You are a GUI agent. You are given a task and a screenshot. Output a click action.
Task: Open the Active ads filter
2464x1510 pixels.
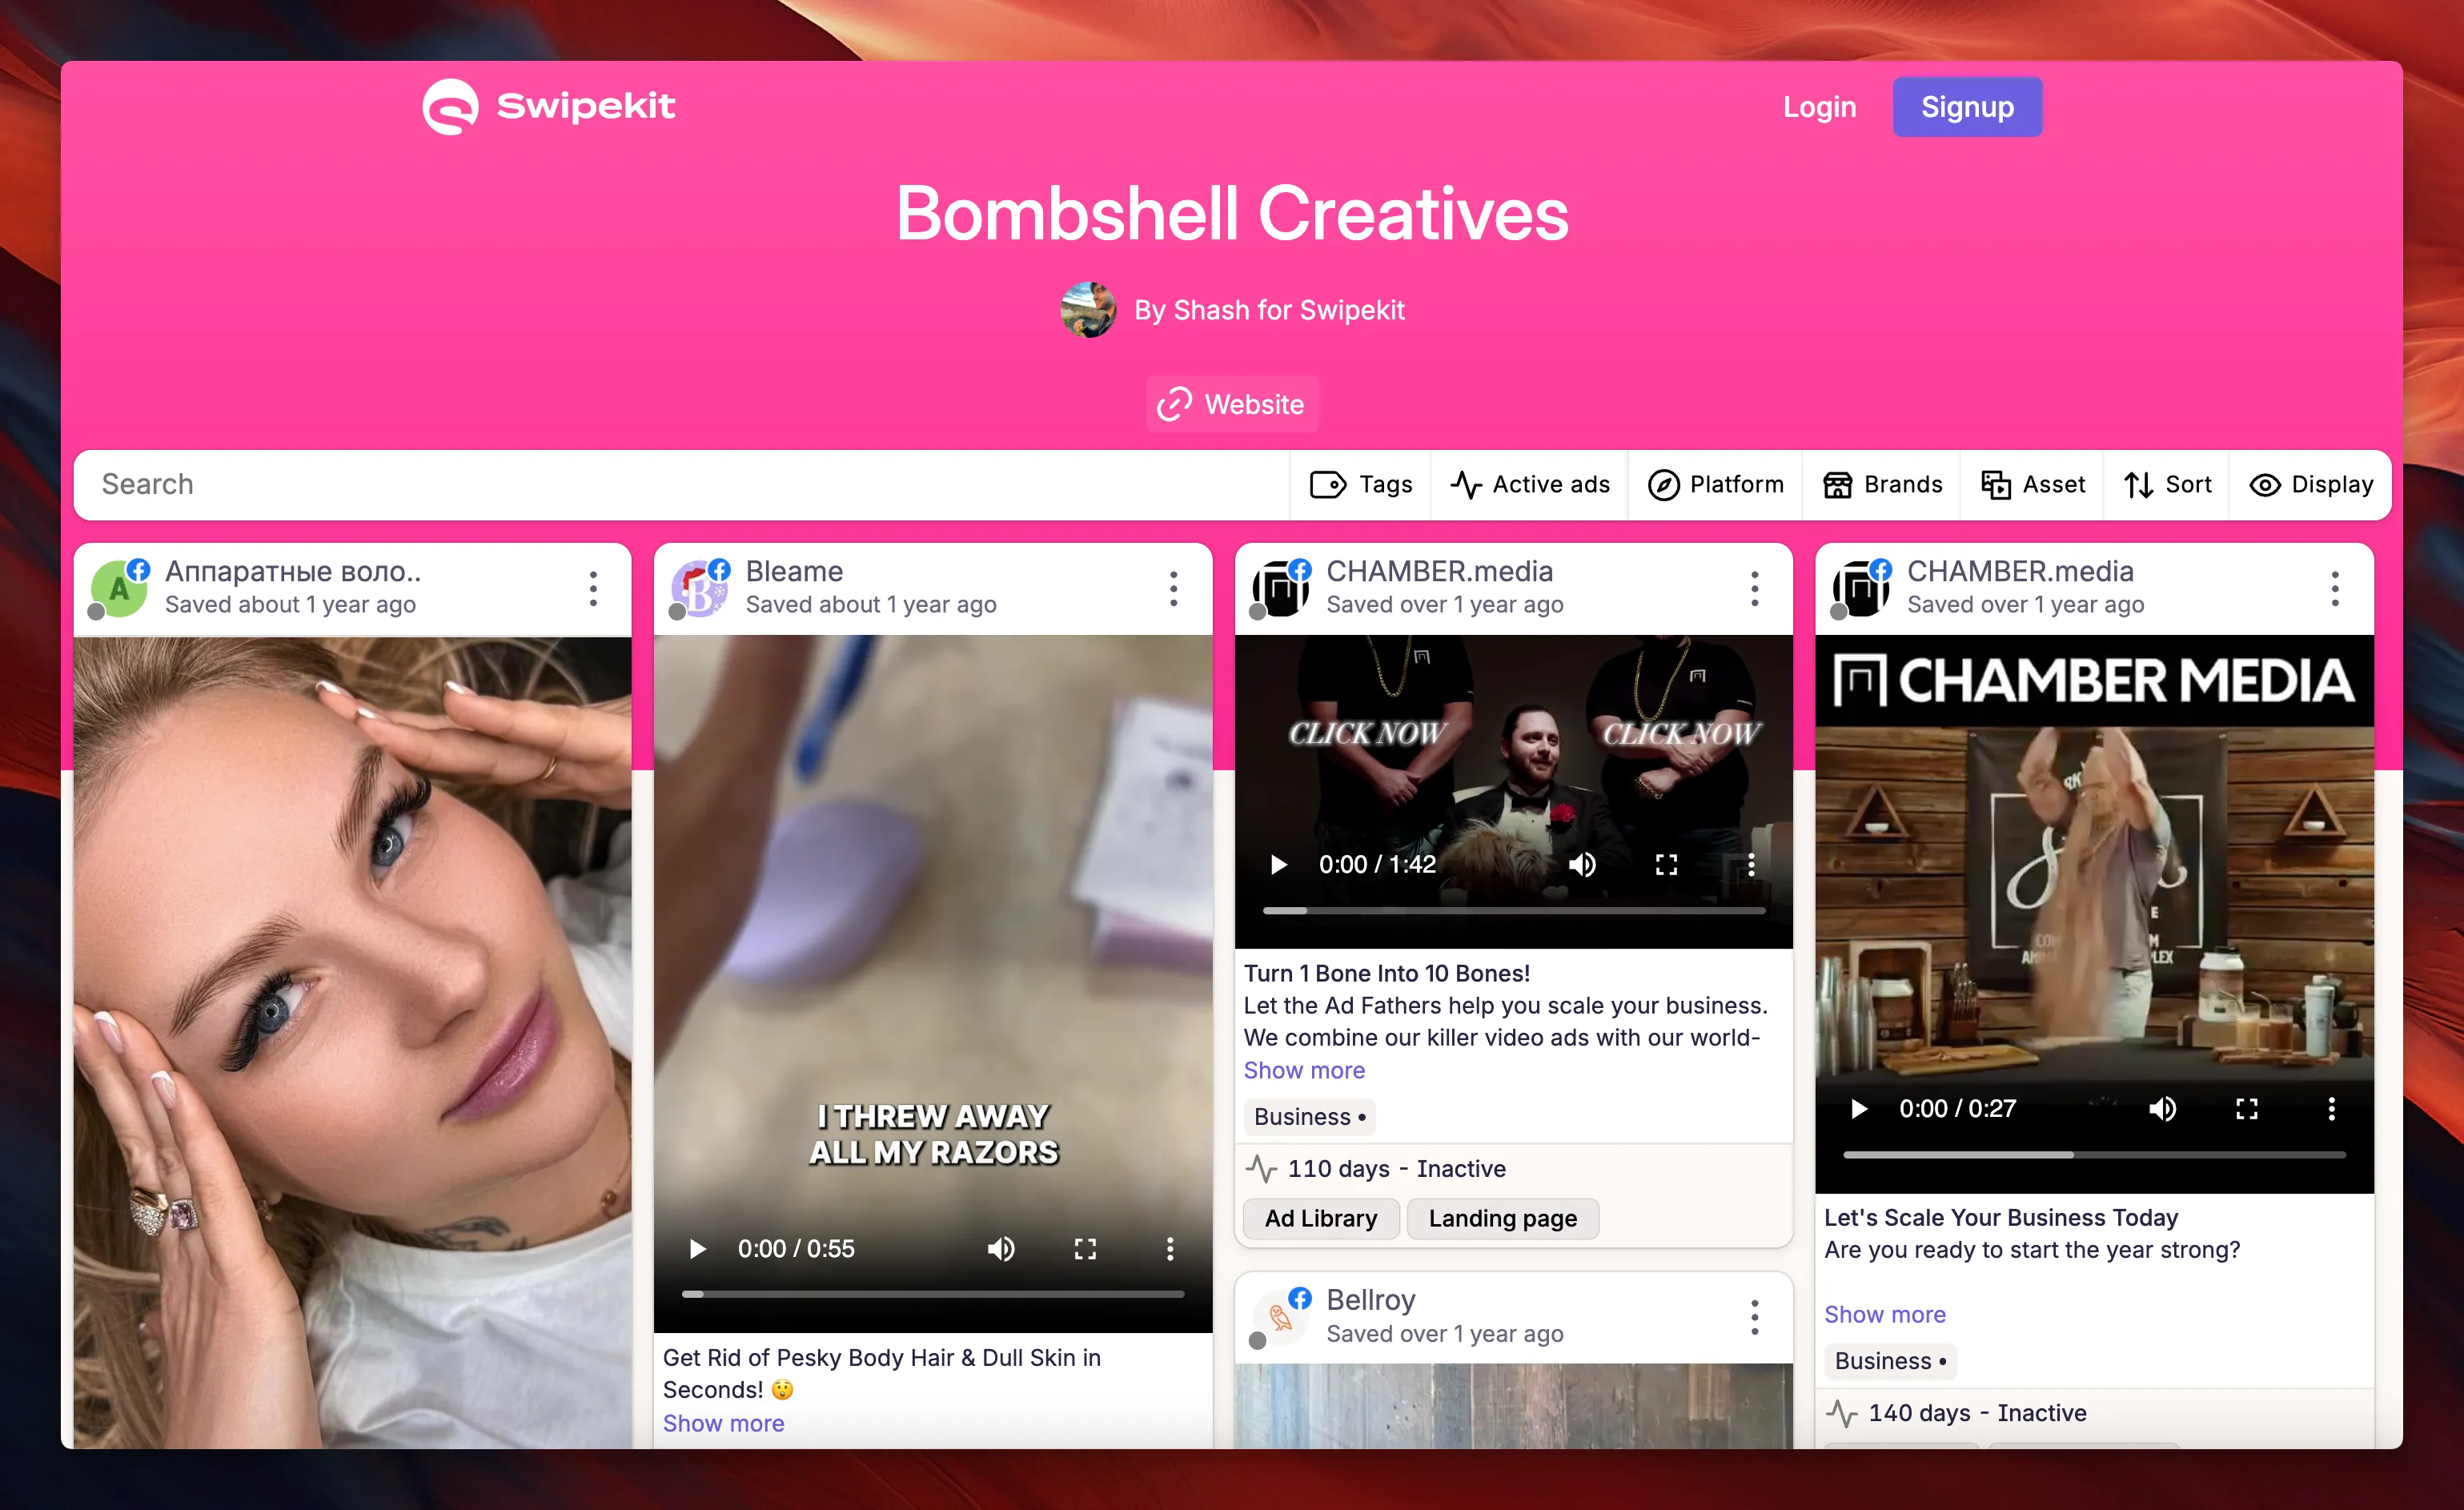pyautogui.click(x=1530, y=485)
